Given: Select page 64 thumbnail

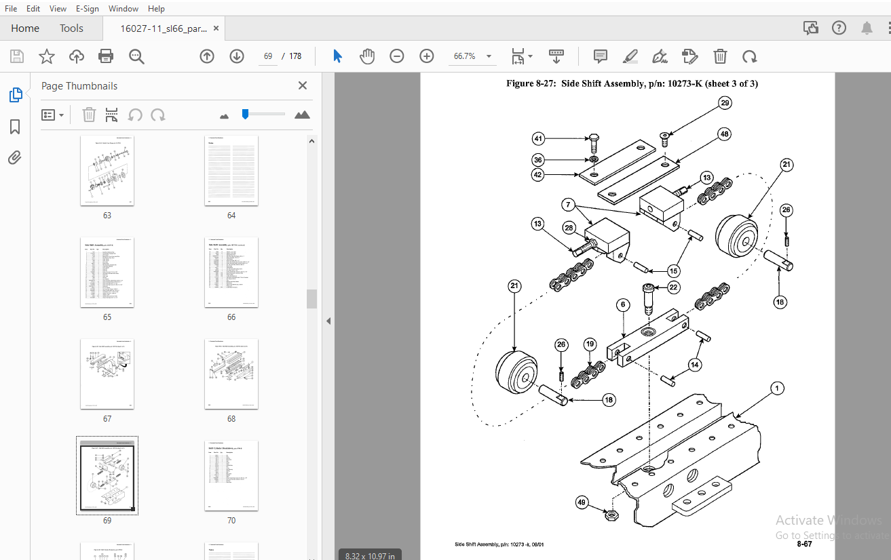Looking at the screenshot, I should [231, 171].
